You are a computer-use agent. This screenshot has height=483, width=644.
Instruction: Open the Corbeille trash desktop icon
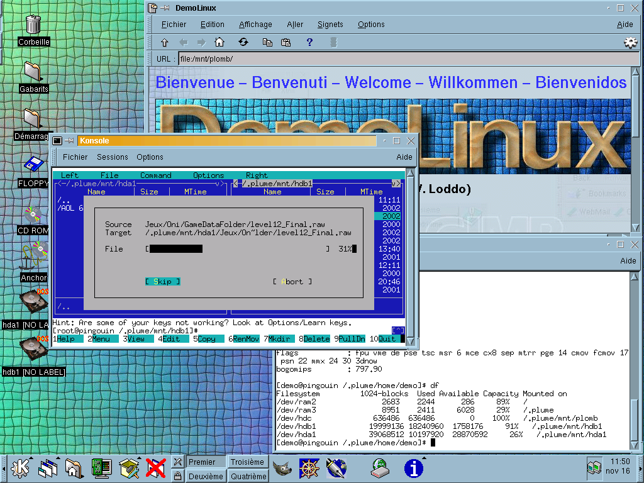tap(33, 25)
